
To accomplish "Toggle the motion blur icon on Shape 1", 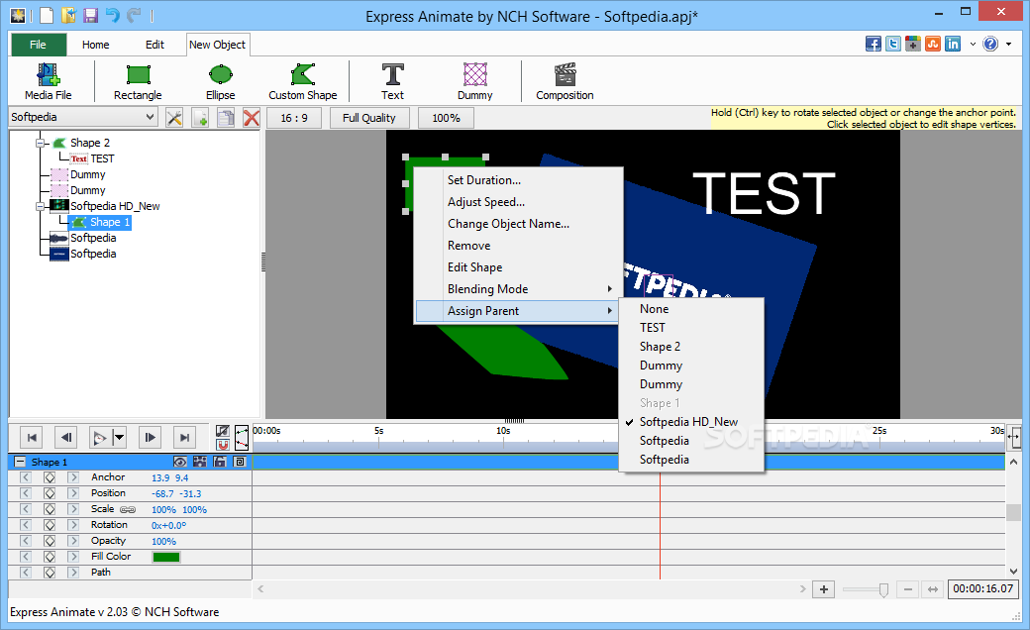I will coord(200,462).
